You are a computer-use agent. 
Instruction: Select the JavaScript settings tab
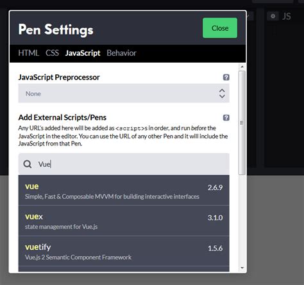pyautogui.click(x=83, y=53)
